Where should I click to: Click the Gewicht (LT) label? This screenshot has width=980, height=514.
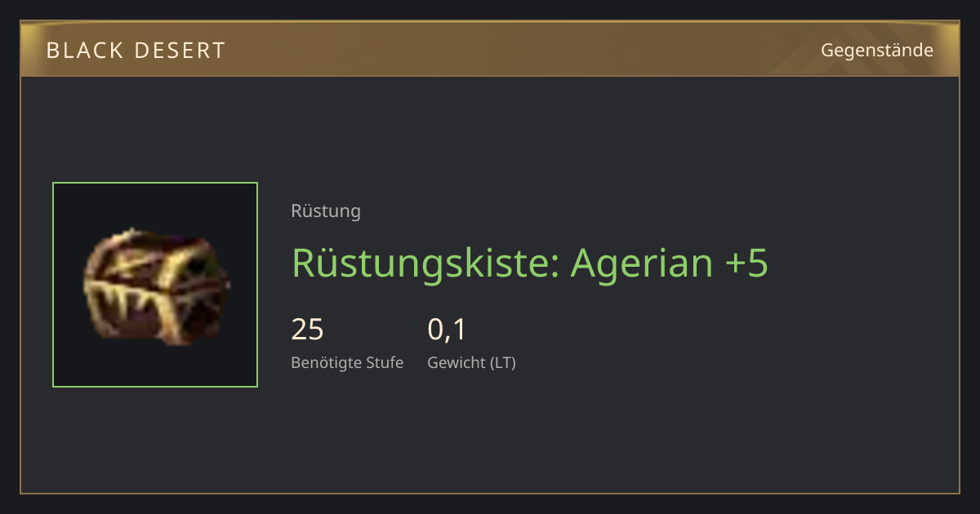pyautogui.click(x=472, y=363)
